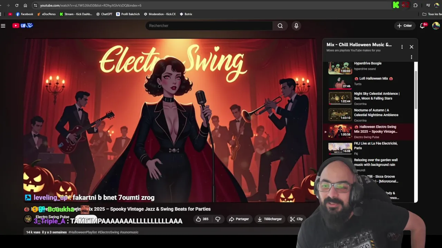
Task: Click the #sunomusic hashtag
Action: pyautogui.click(x=129, y=232)
